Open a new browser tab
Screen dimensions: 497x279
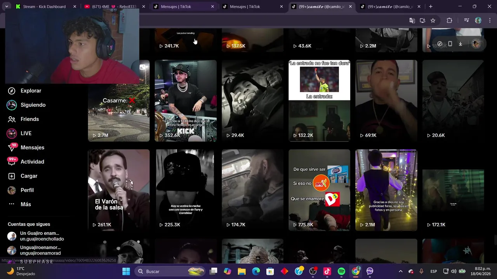click(x=431, y=7)
